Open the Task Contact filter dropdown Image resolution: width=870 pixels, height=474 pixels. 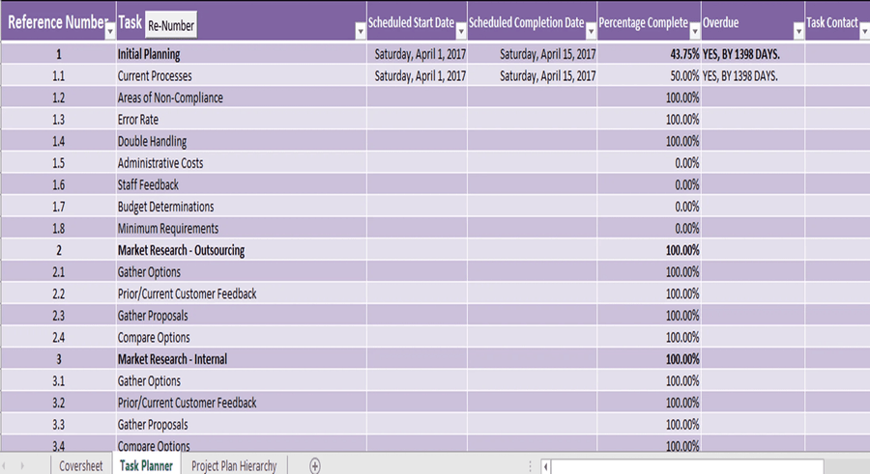(x=864, y=32)
